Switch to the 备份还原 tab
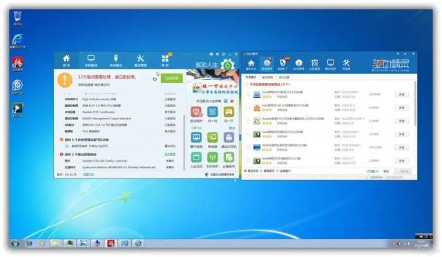 coord(284,77)
